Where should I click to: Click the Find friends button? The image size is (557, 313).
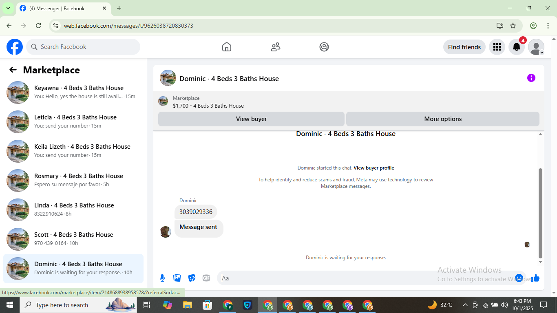point(464,47)
